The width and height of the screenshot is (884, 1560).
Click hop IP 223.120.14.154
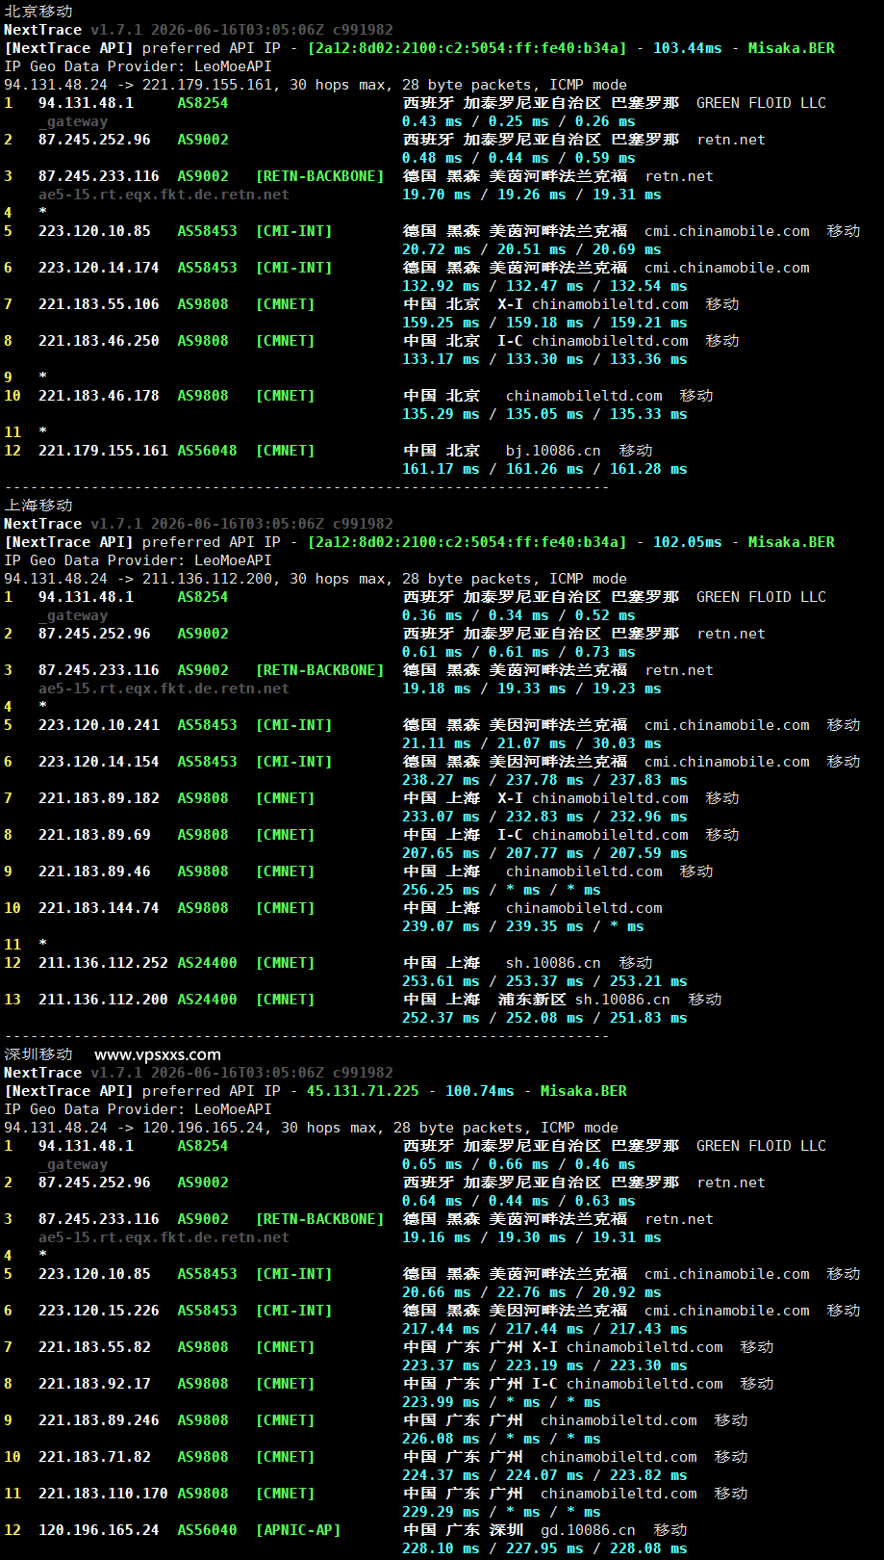coord(99,762)
